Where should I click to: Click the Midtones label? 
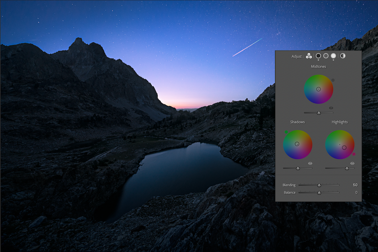point(318,67)
